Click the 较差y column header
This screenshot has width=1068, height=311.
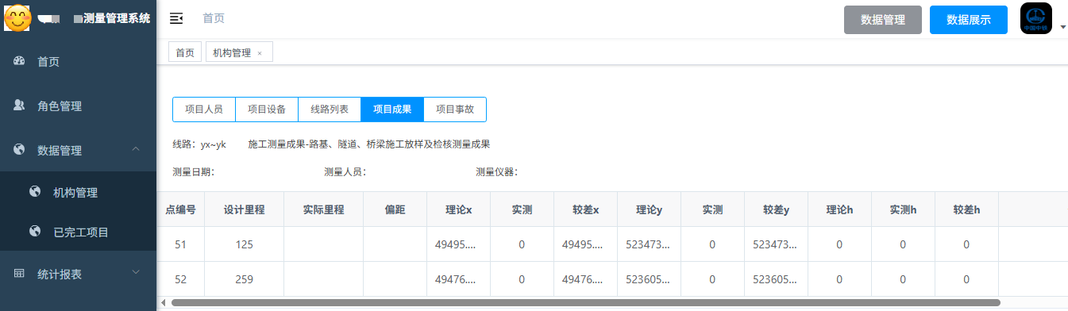[776, 209]
